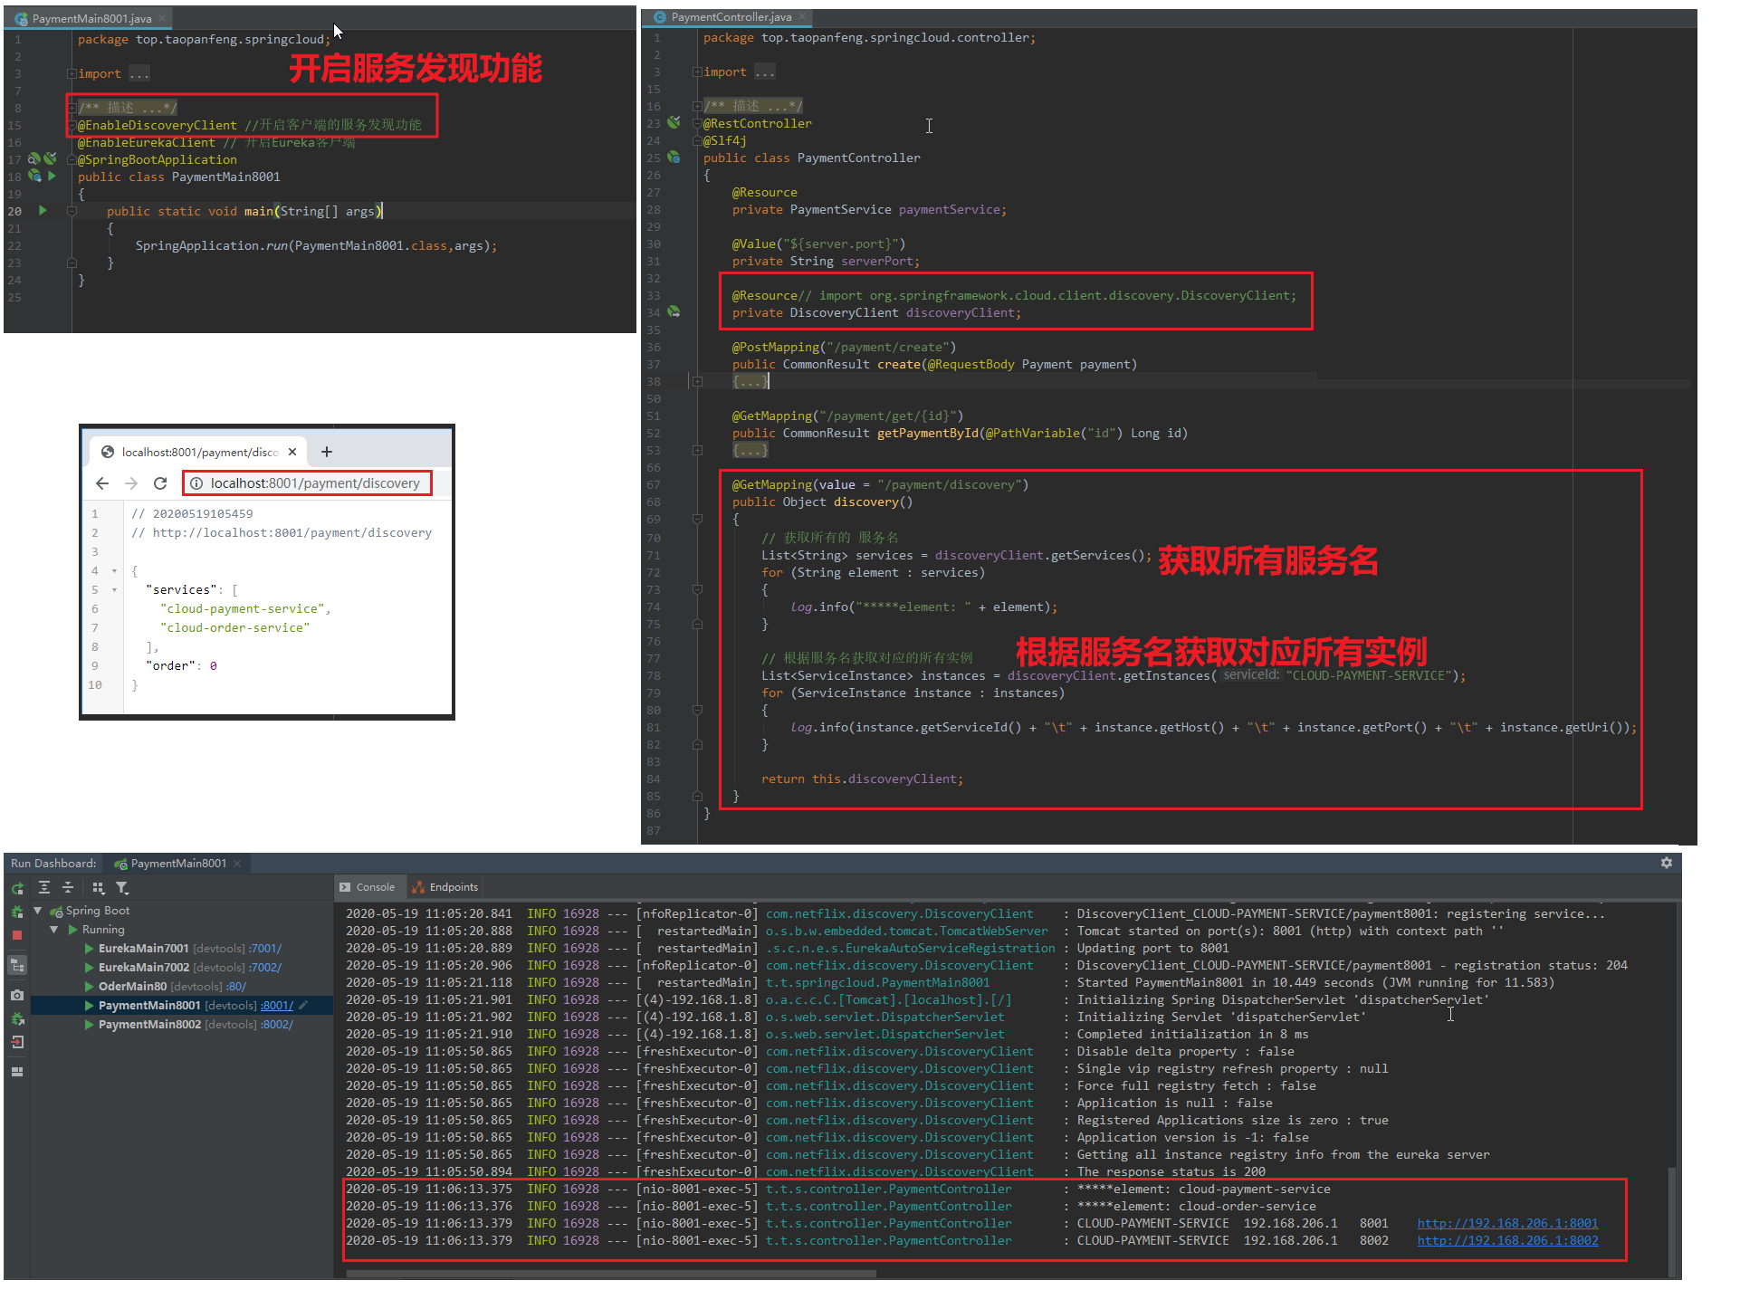Click the Rerun application icon in Run Dashboard

tap(17, 889)
